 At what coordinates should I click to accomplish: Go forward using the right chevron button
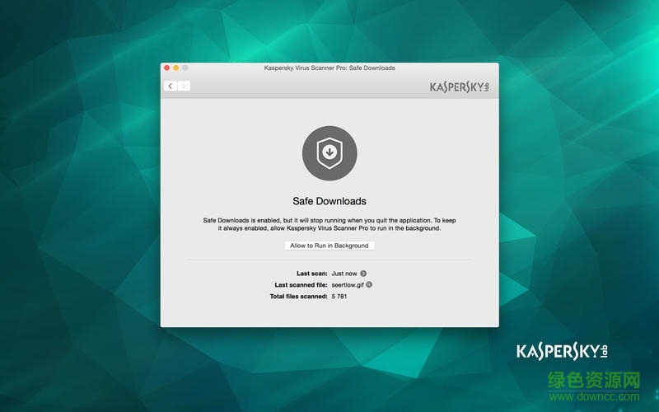(x=184, y=86)
